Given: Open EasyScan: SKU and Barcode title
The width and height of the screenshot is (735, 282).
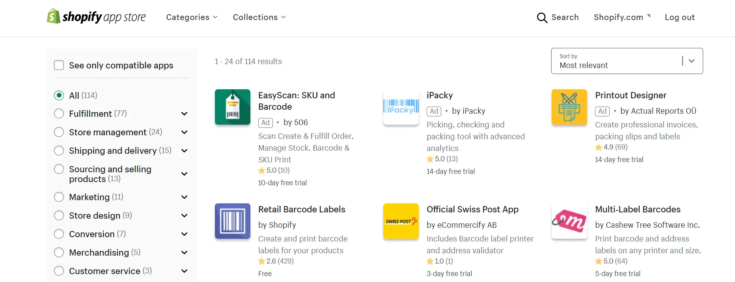Looking at the screenshot, I should pyautogui.click(x=297, y=101).
